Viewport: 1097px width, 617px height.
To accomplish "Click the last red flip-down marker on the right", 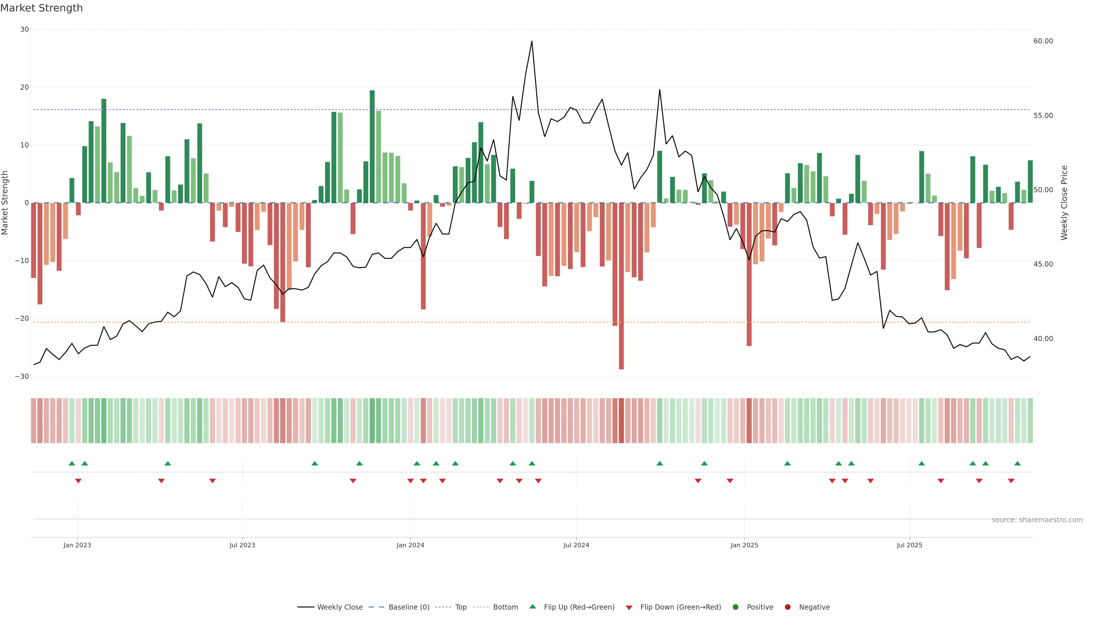I will click(x=1011, y=481).
